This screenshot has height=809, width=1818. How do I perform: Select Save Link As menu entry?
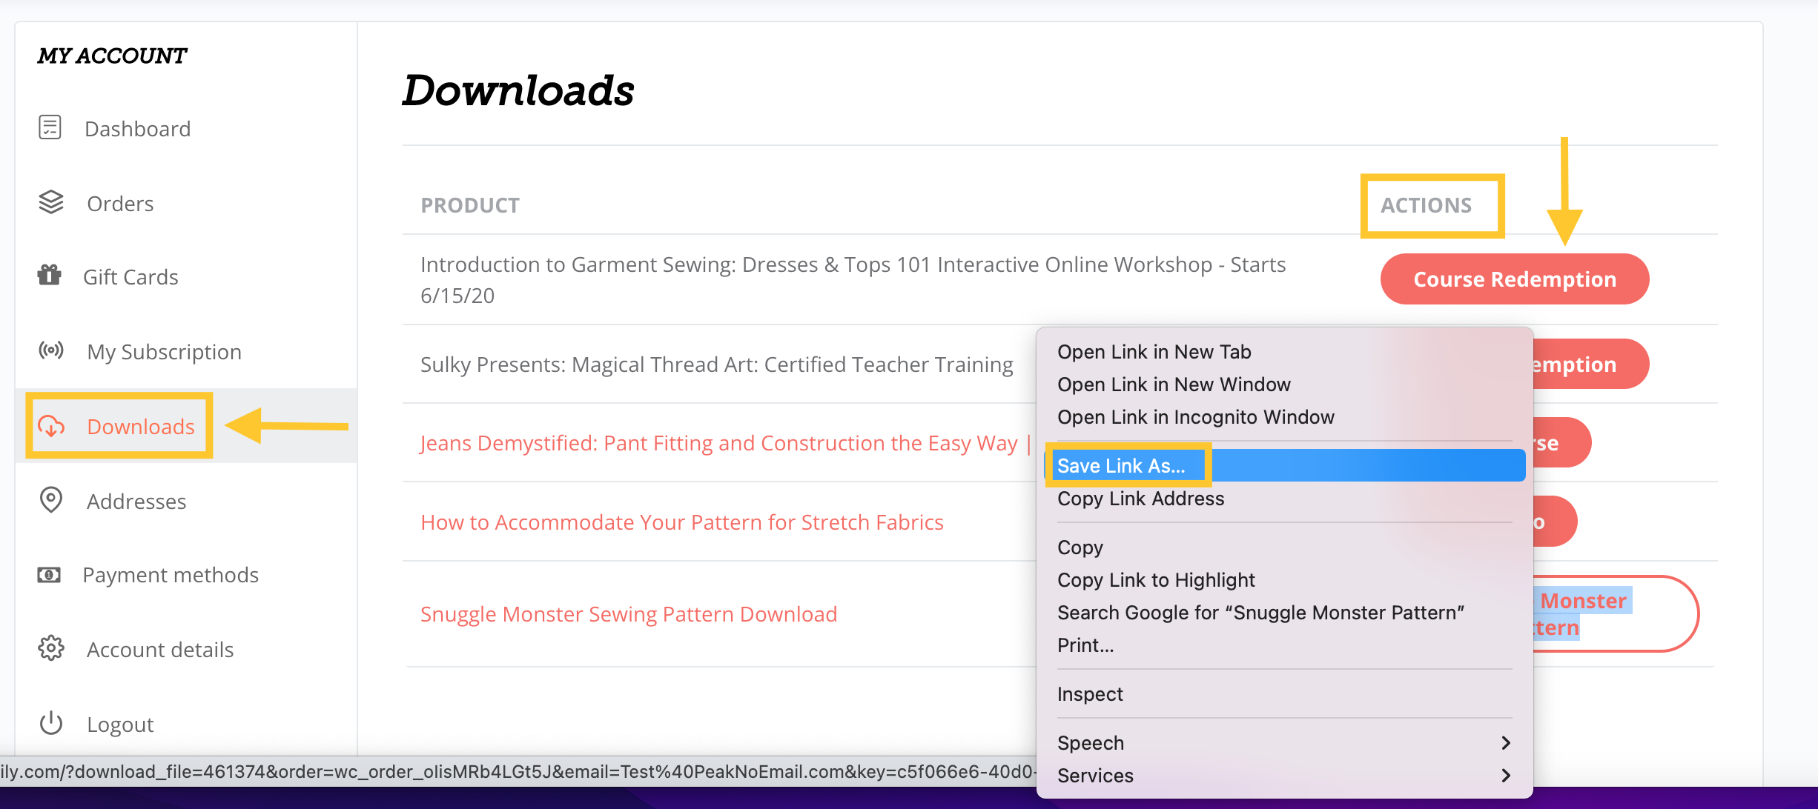coord(1284,465)
